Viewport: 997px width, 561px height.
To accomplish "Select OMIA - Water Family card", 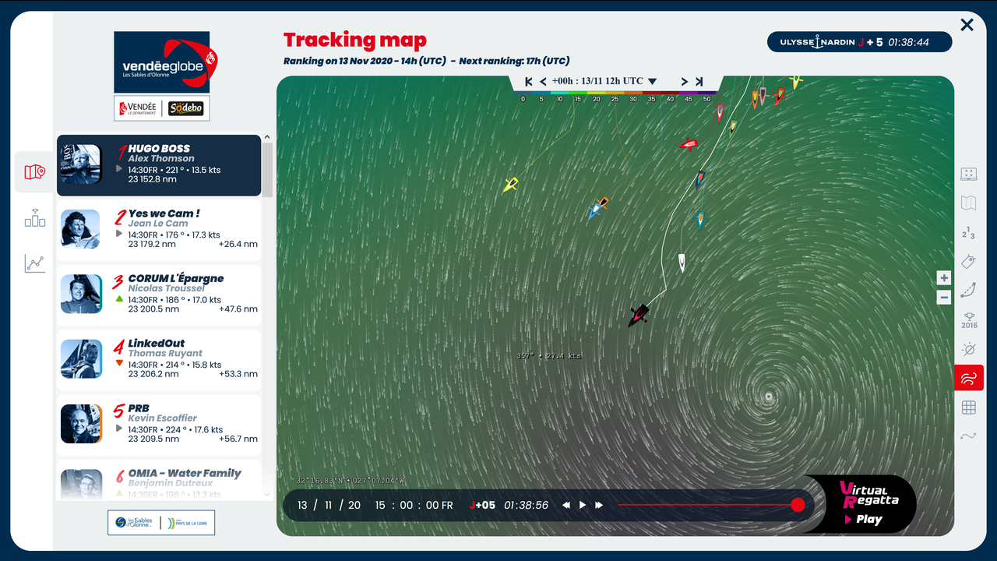I will click(x=159, y=479).
